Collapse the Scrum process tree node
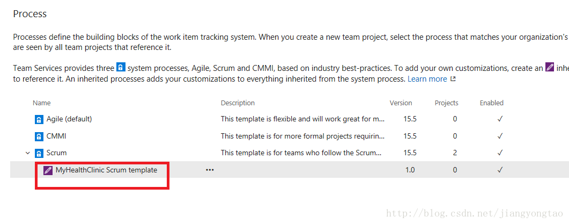The image size is (569, 224). pyautogui.click(x=27, y=153)
